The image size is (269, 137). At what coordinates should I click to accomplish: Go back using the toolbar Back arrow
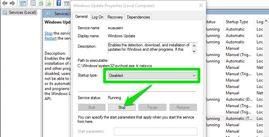point(4,3)
